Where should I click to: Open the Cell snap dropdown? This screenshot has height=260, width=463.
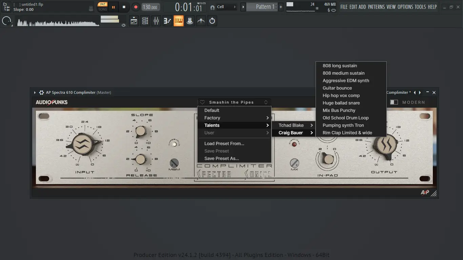click(x=226, y=7)
